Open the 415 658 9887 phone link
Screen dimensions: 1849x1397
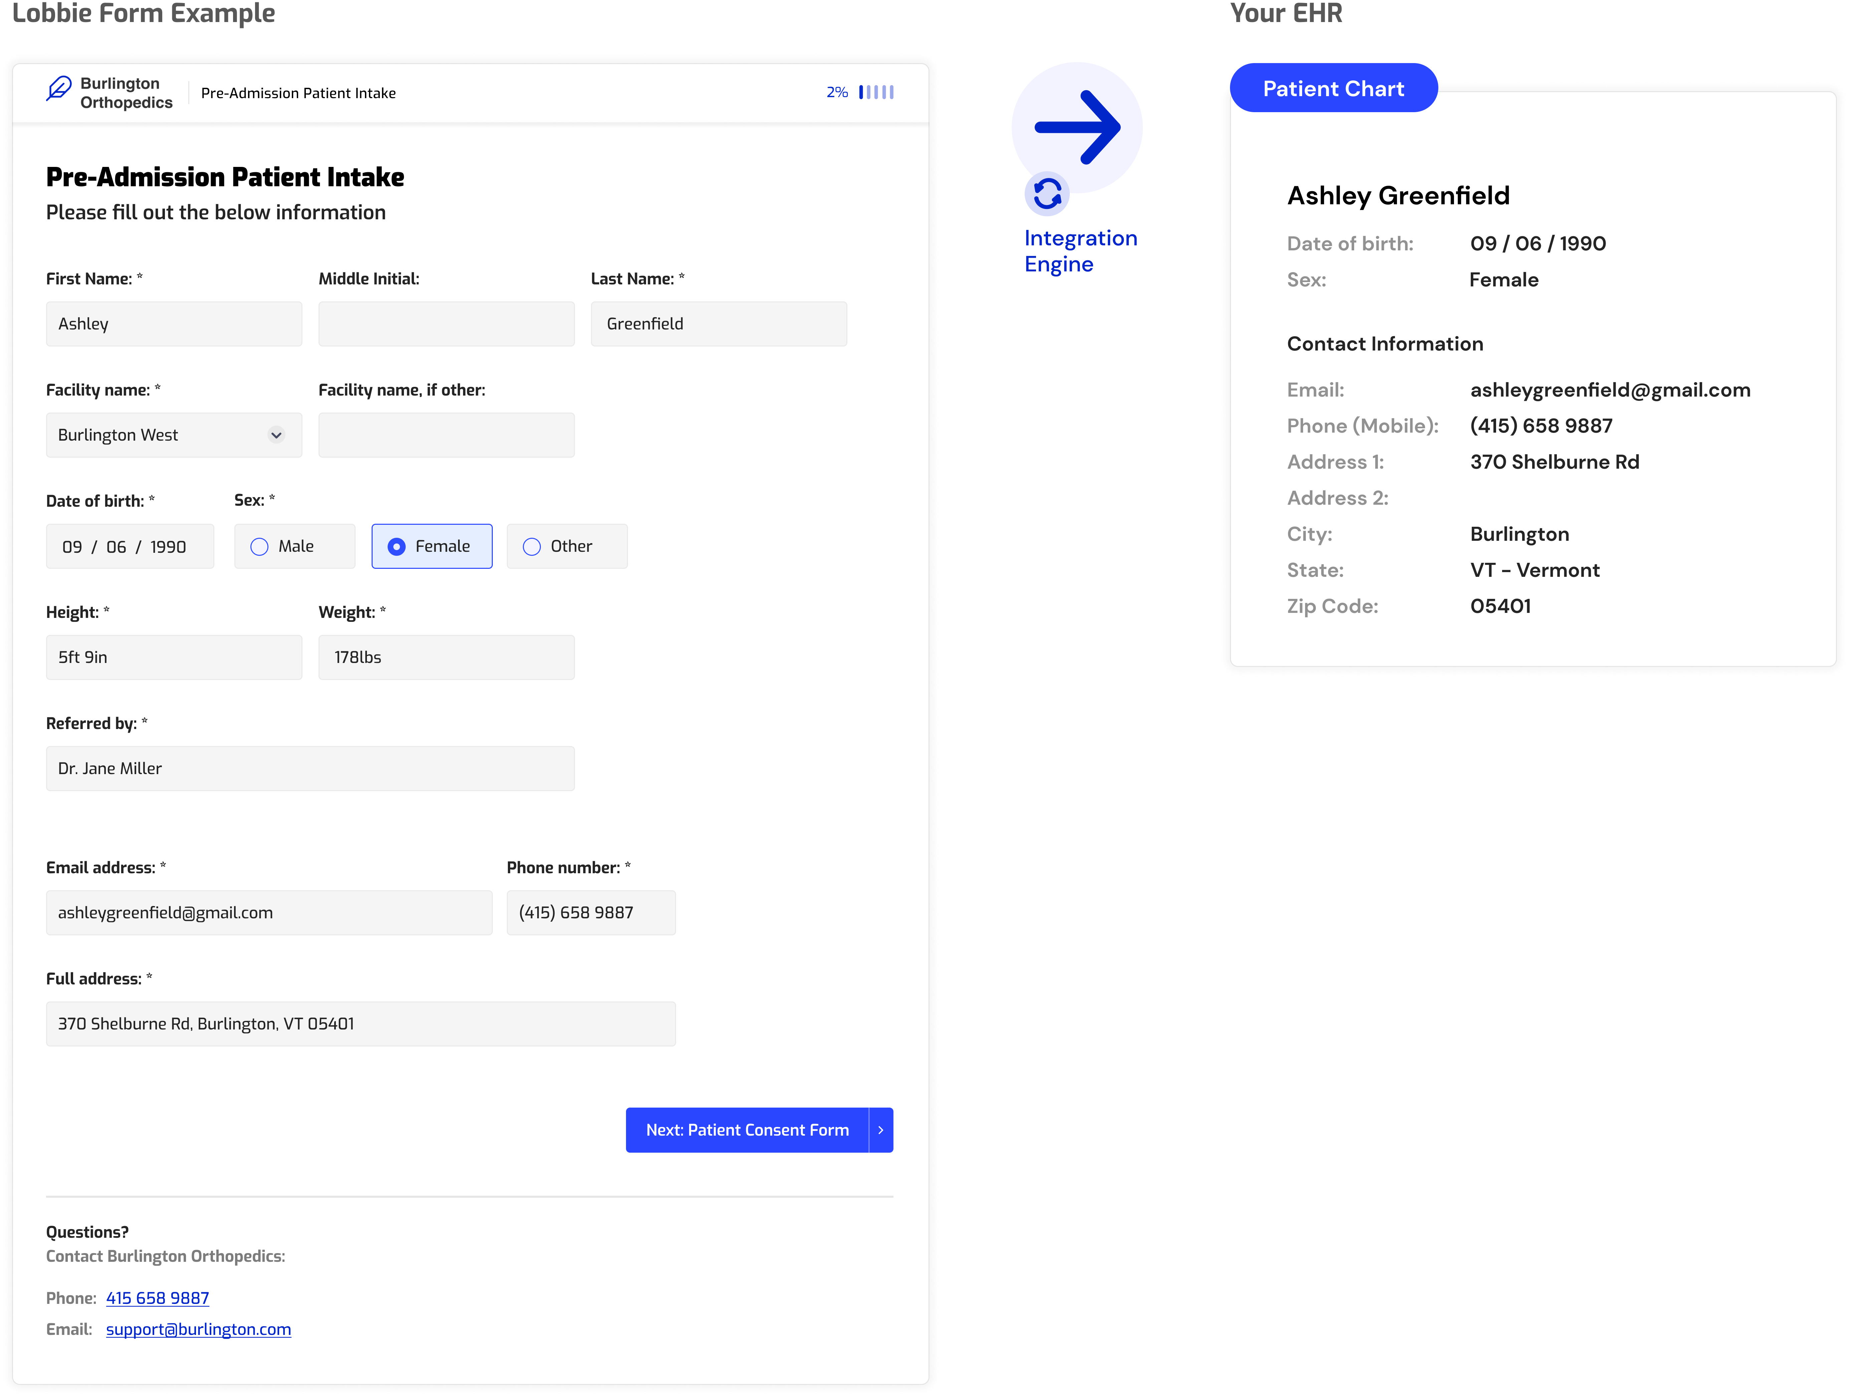pyautogui.click(x=157, y=1298)
